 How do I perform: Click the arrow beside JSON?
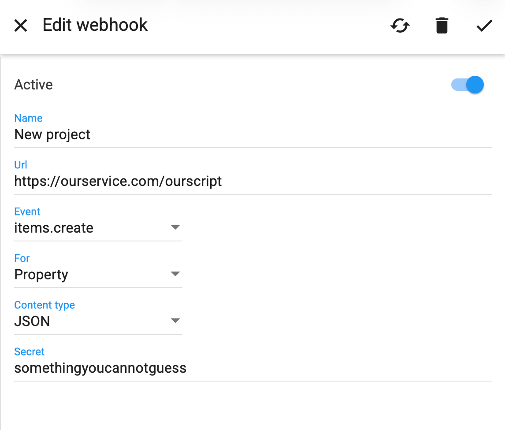tap(175, 321)
